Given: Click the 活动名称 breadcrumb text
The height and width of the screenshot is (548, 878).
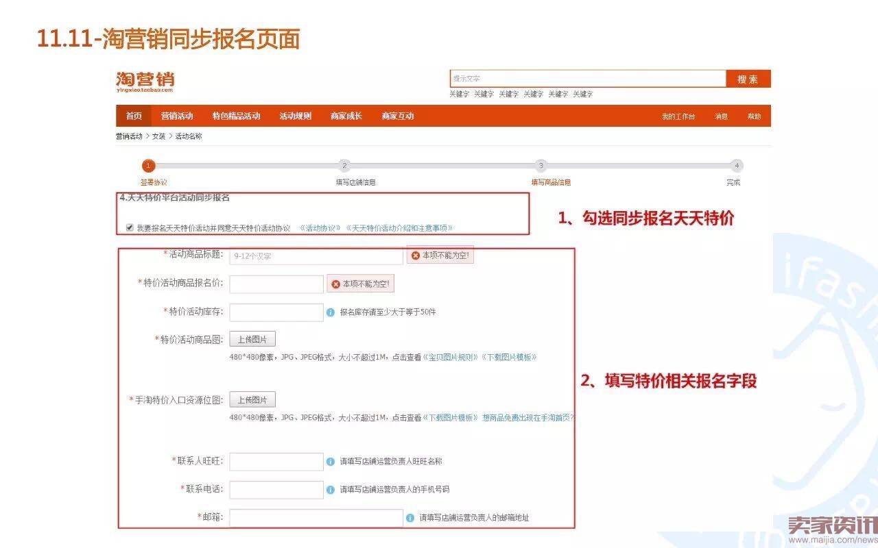Looking at the screenshot, I should 189,136.
